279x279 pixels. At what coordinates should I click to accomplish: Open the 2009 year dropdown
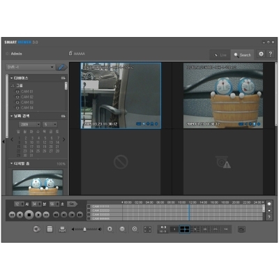[29, 125]
